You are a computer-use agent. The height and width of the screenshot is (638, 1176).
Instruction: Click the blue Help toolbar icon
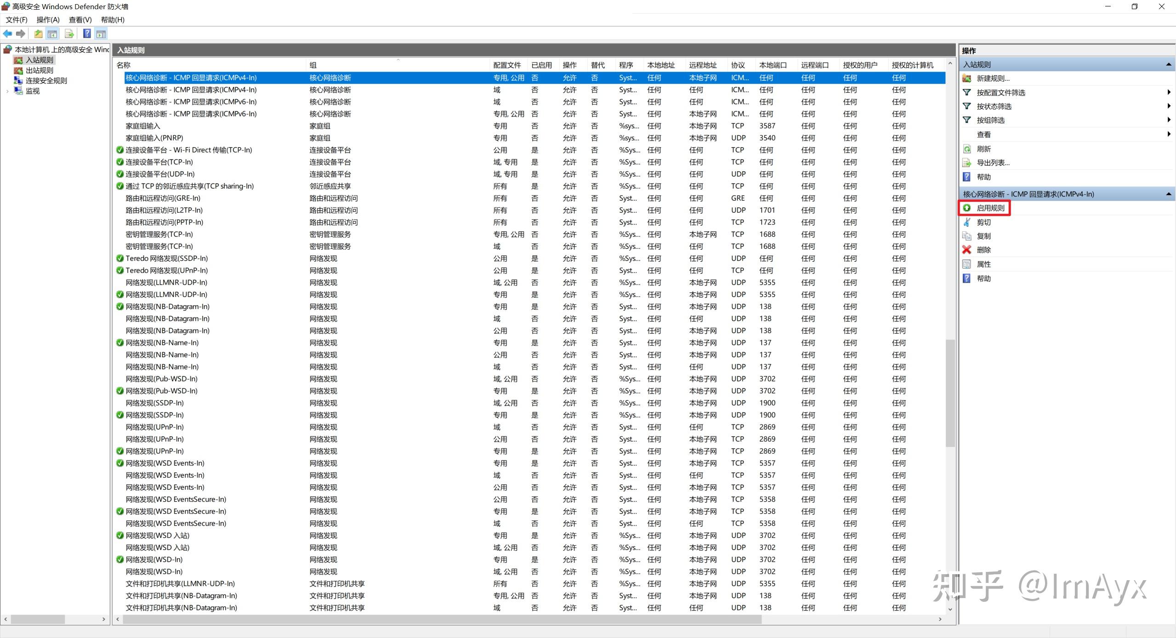click(x=86, y=34)
